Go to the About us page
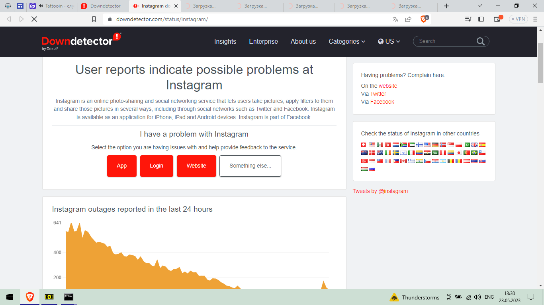544x305 pixels. click(303, 42)
